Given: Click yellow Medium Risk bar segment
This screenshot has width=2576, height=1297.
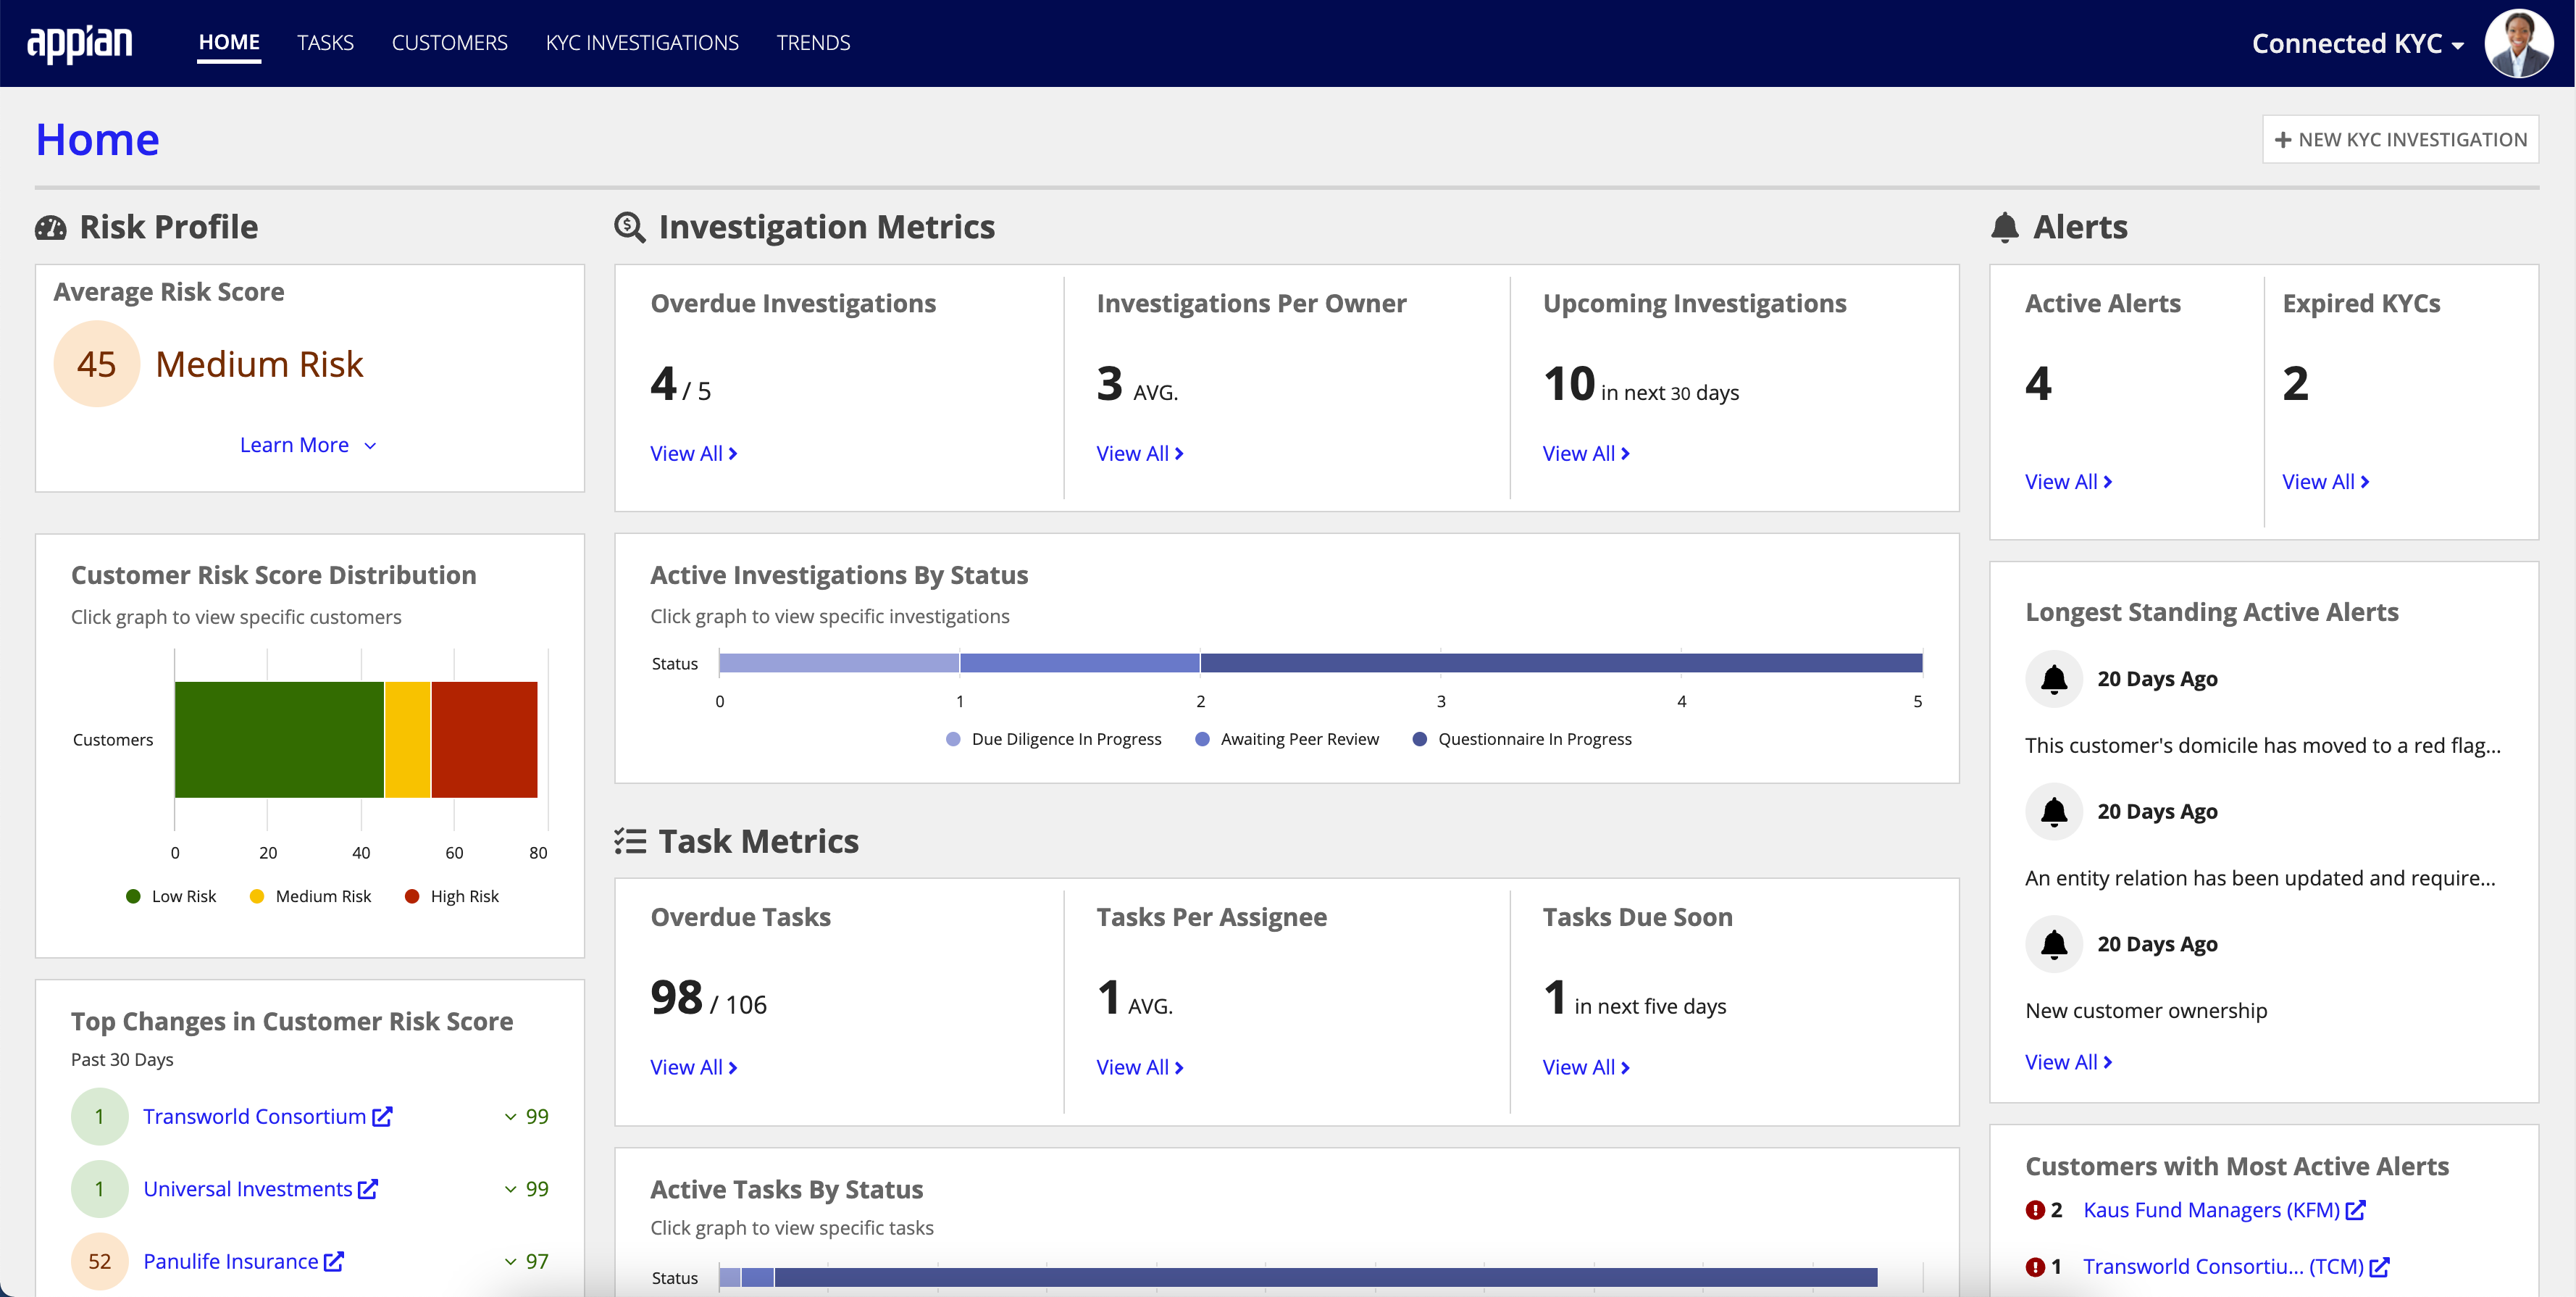Looking at the screenshot, I should pos(408,740).
